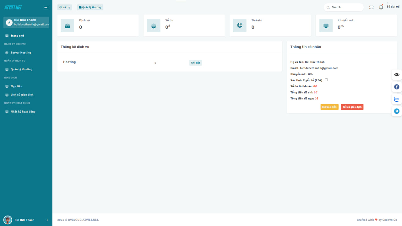
Task: Toggle the eye visibility floating button
Action: point(397,75)
